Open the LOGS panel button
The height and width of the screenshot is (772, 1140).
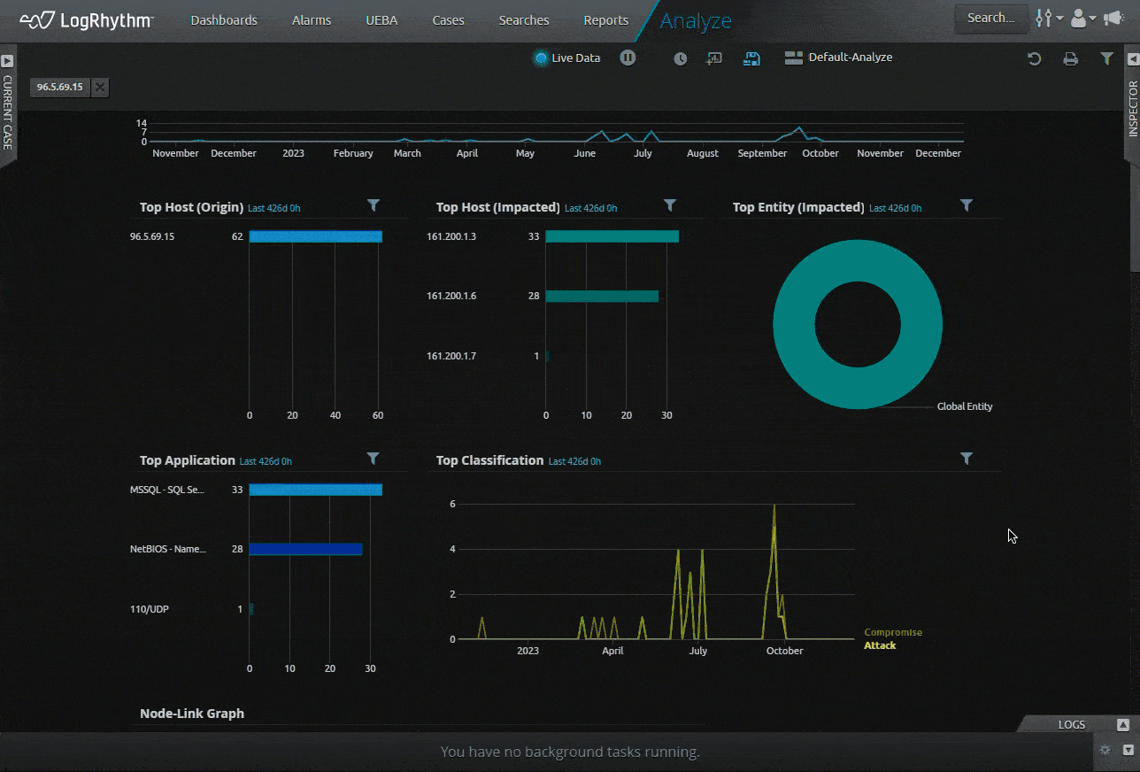[x=1070, y=723]
